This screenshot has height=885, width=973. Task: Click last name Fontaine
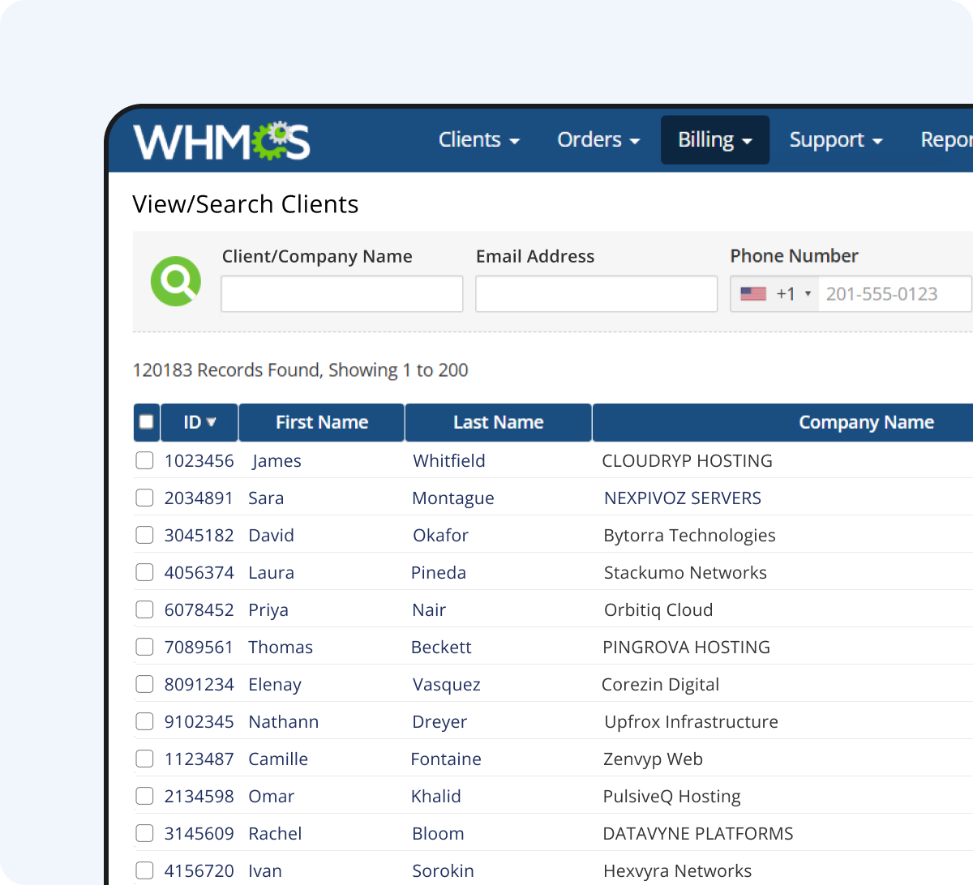pos(446,759)
